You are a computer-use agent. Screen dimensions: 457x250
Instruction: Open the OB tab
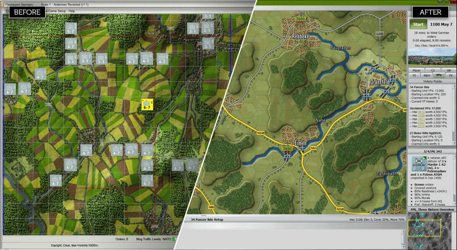449,70
